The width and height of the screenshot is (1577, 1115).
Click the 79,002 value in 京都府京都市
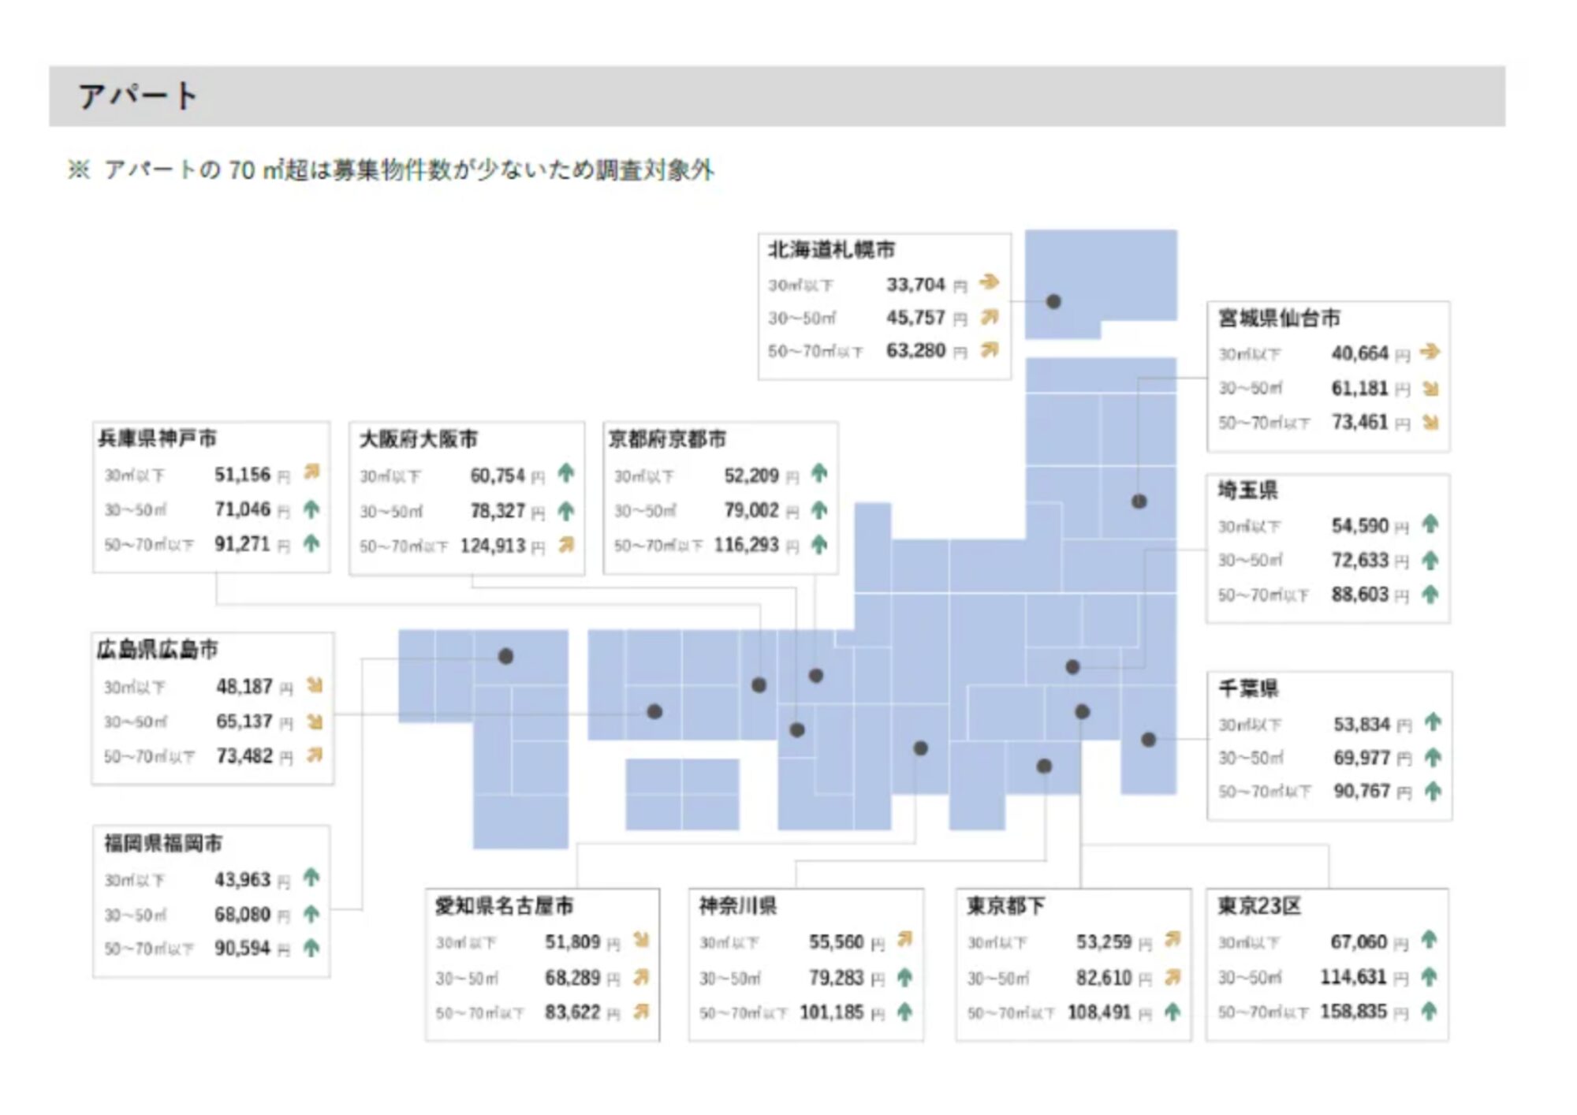(751, 510)
